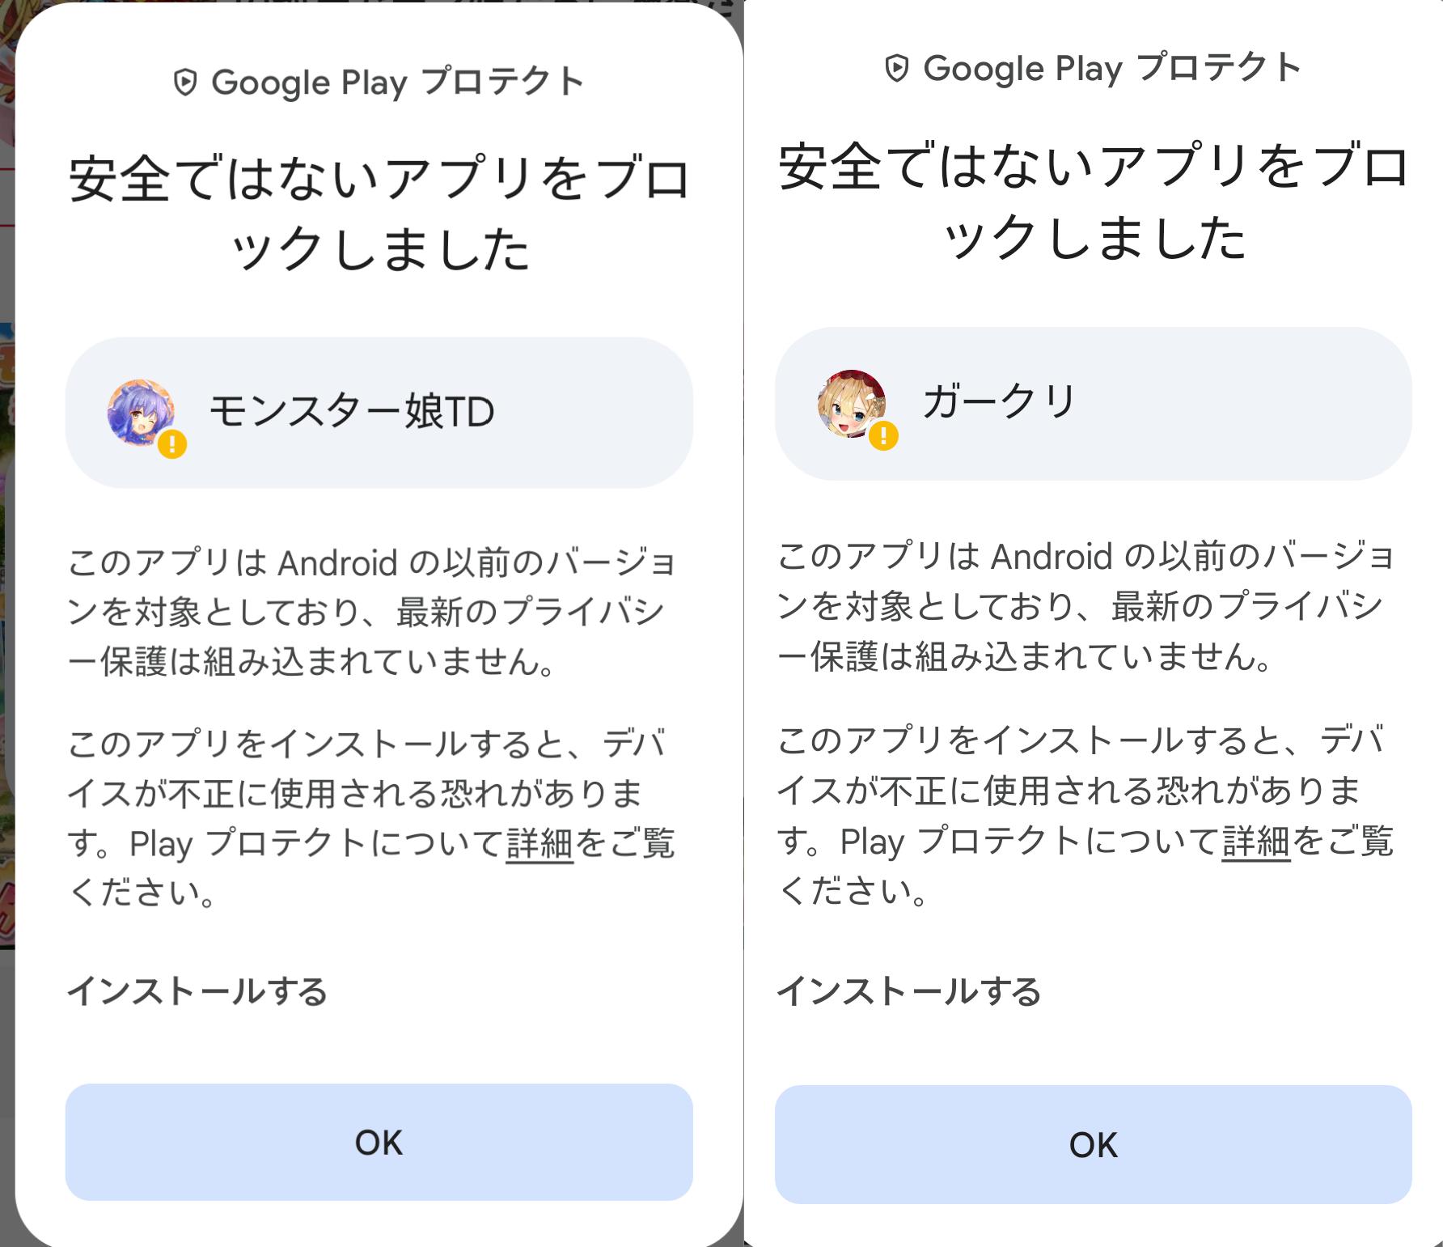Image resolution: width=1443 pixels, height=1247 pixels.
Task: Click the Play Protect shield icon in モンスター娘TD dialog
Action: [186, 83]
